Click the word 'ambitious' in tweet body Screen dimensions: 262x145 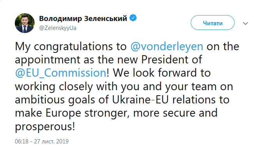(40, 100)
